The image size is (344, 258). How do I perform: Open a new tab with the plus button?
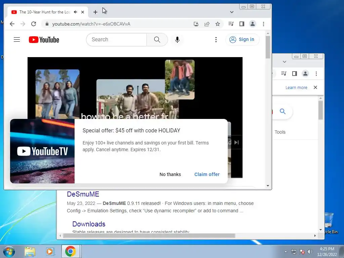pos(95,12)
